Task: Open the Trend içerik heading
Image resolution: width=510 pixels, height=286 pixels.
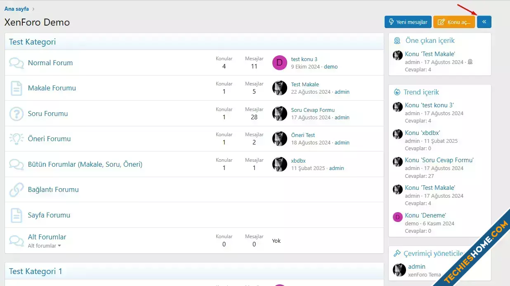Action: click(421, 92)
